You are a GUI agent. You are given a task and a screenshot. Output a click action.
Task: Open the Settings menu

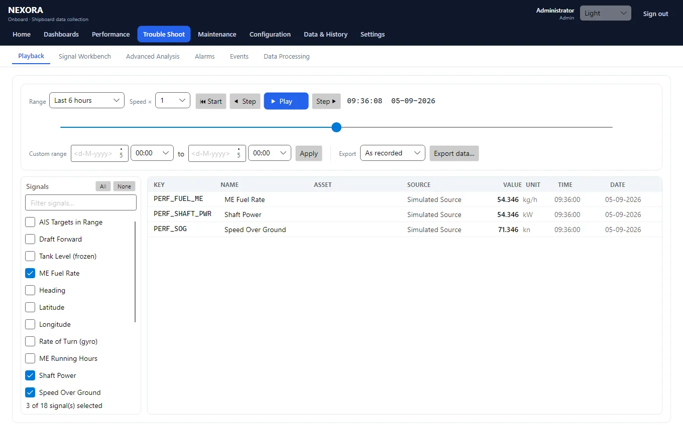tap(373, 34)
